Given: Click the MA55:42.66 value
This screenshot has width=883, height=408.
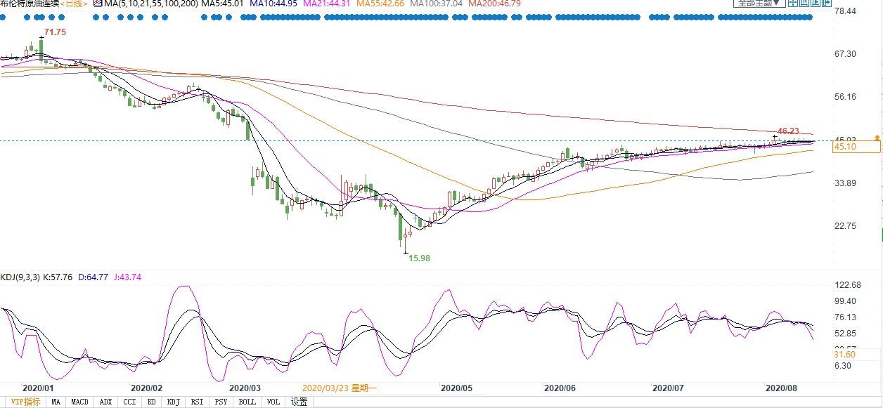Looking at the screenshot, I should click(380, 4).
